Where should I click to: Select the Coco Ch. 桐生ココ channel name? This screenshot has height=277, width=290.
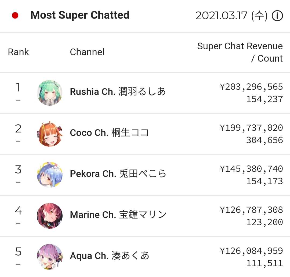[x=110, y=132]
